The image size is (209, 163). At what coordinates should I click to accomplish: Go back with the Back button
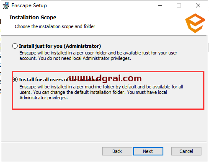point(117,151)
